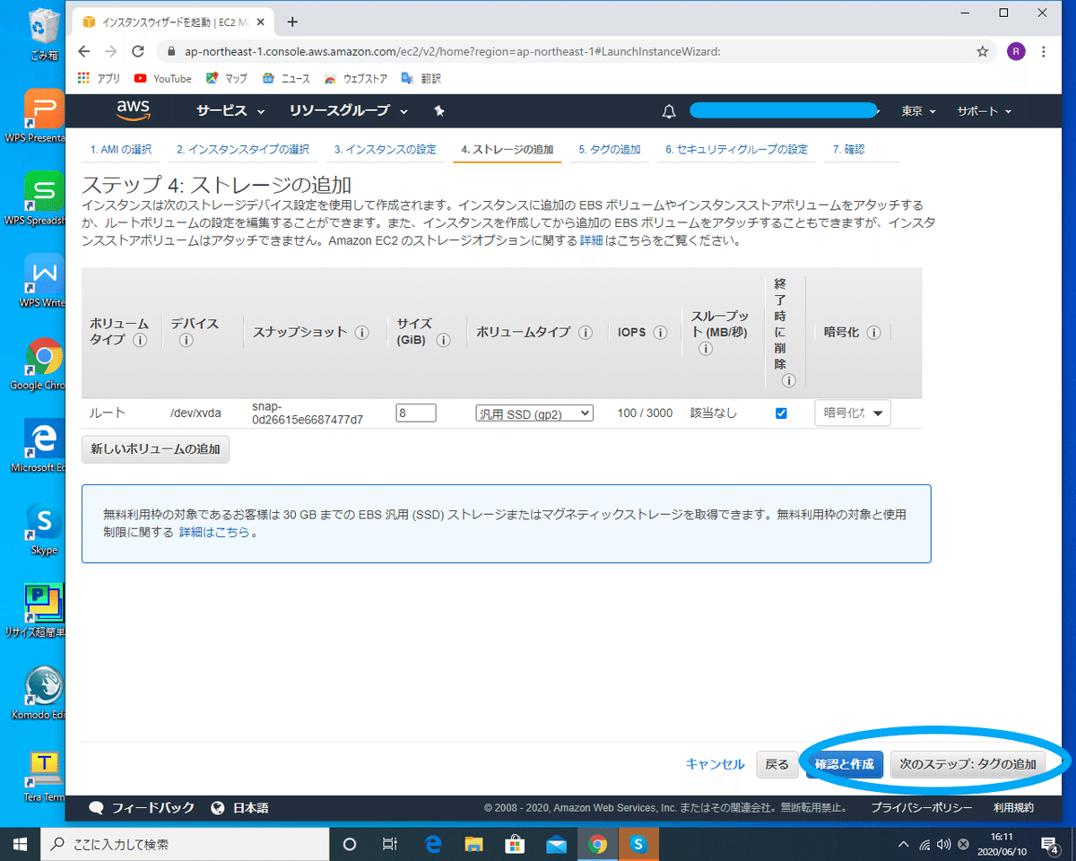
Task: Go to step 3. インスタンスの設定
Action: 385,150
